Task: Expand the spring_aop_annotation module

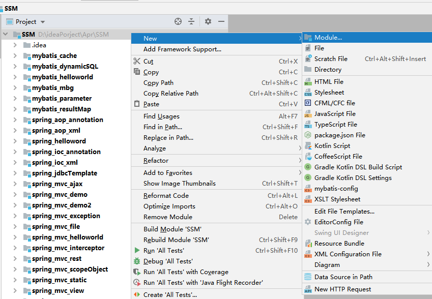Action: point(15,120)
